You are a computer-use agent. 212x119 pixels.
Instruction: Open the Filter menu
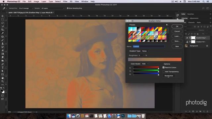(x=65, y=1)
